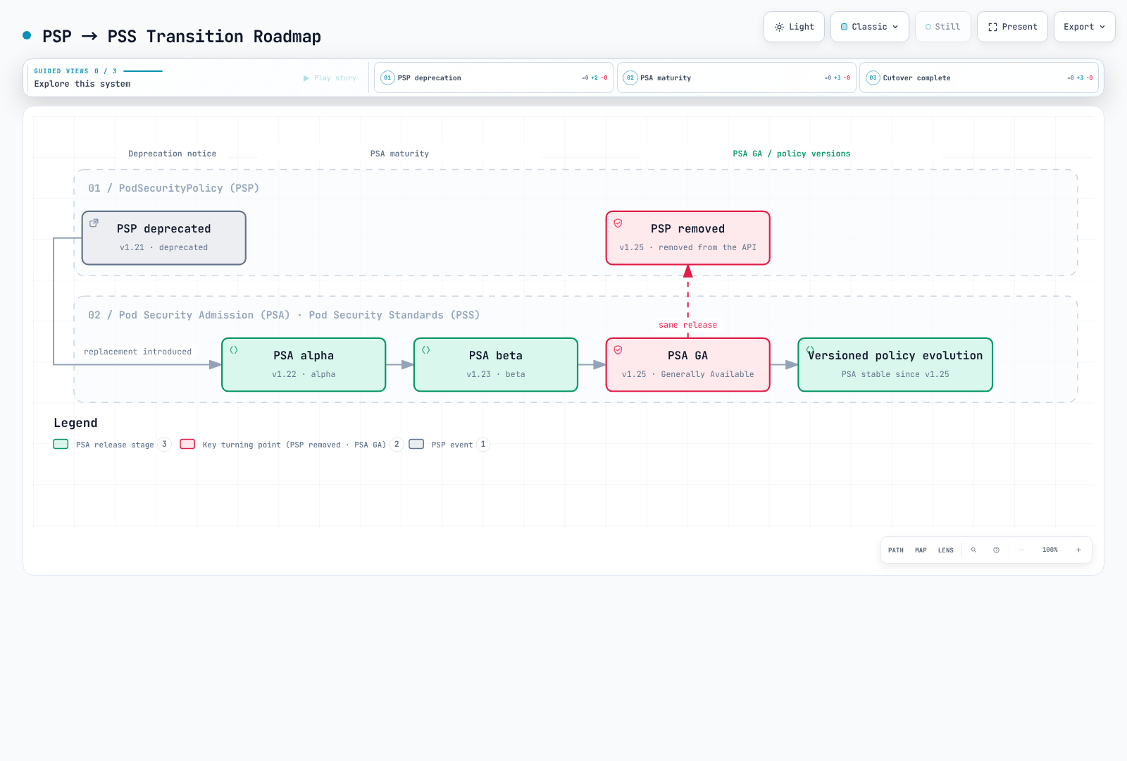The height and width of the screenshot is (761, 1127).
Task: Click the 01 badge of PSP deprecation view
Action: 387,78
